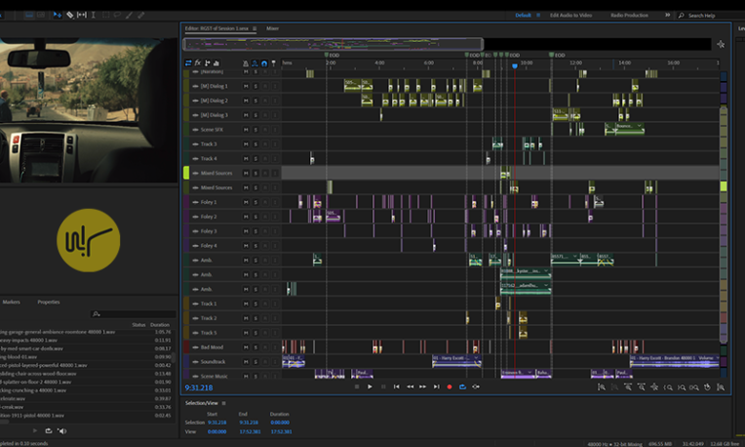
Task: Click the 9:31.218 timecode display
Action: (x=199, y=388)
